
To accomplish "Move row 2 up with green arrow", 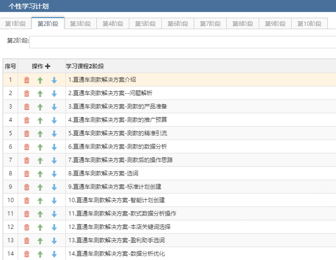I will pyautogui.click(x=40, y=94).
